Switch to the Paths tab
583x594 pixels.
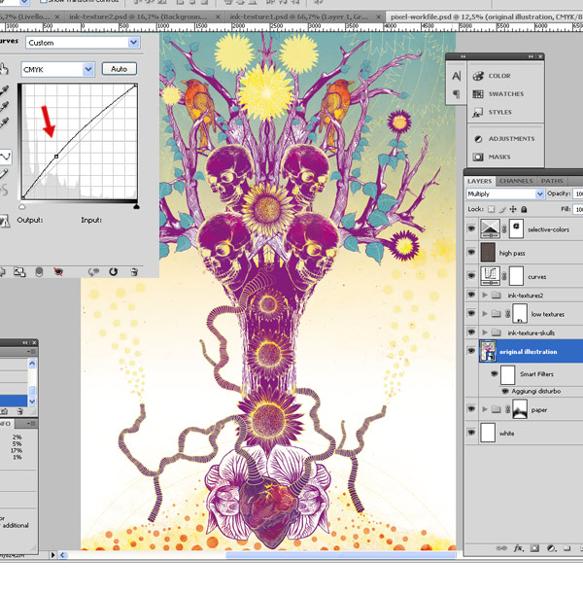pyautogui.click(x=552, y=181)
